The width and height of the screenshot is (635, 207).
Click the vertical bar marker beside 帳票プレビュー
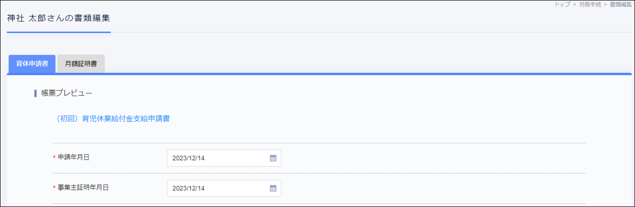click(x=35, y=93)
